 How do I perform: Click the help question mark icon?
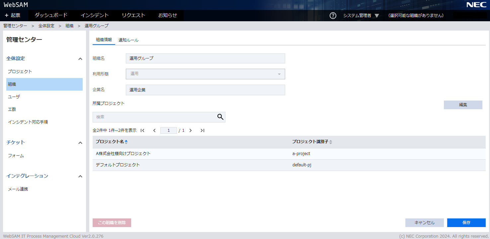click(x=333, y=16)
